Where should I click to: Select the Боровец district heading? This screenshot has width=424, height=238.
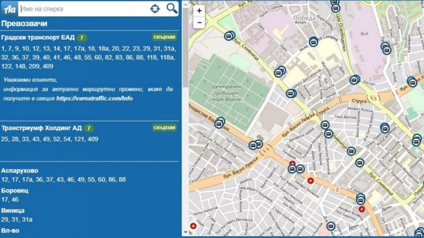15,190
